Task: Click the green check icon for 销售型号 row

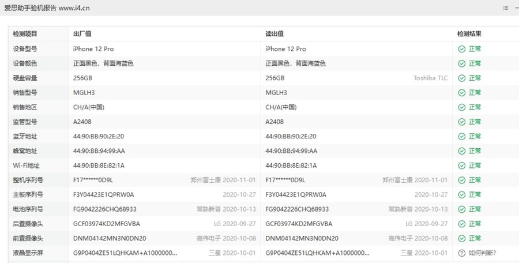Action: point(462,93)
